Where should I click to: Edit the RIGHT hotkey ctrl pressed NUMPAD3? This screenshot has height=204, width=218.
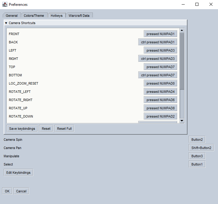pos(158,59)
